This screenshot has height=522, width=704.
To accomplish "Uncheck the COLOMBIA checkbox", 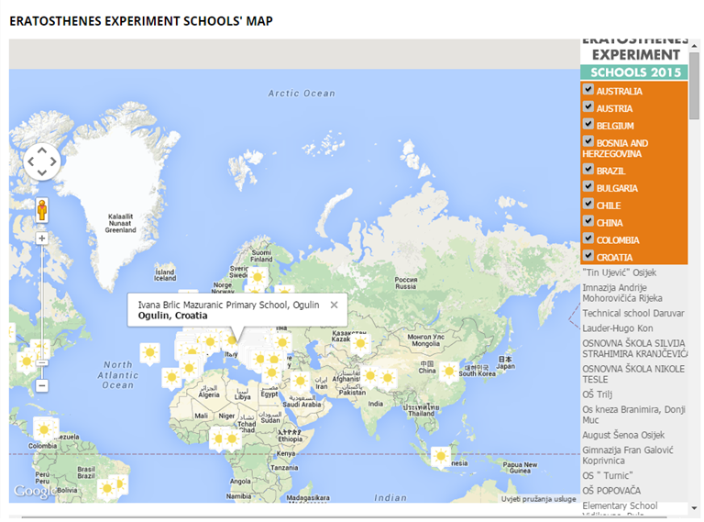I will pos(588,239).
